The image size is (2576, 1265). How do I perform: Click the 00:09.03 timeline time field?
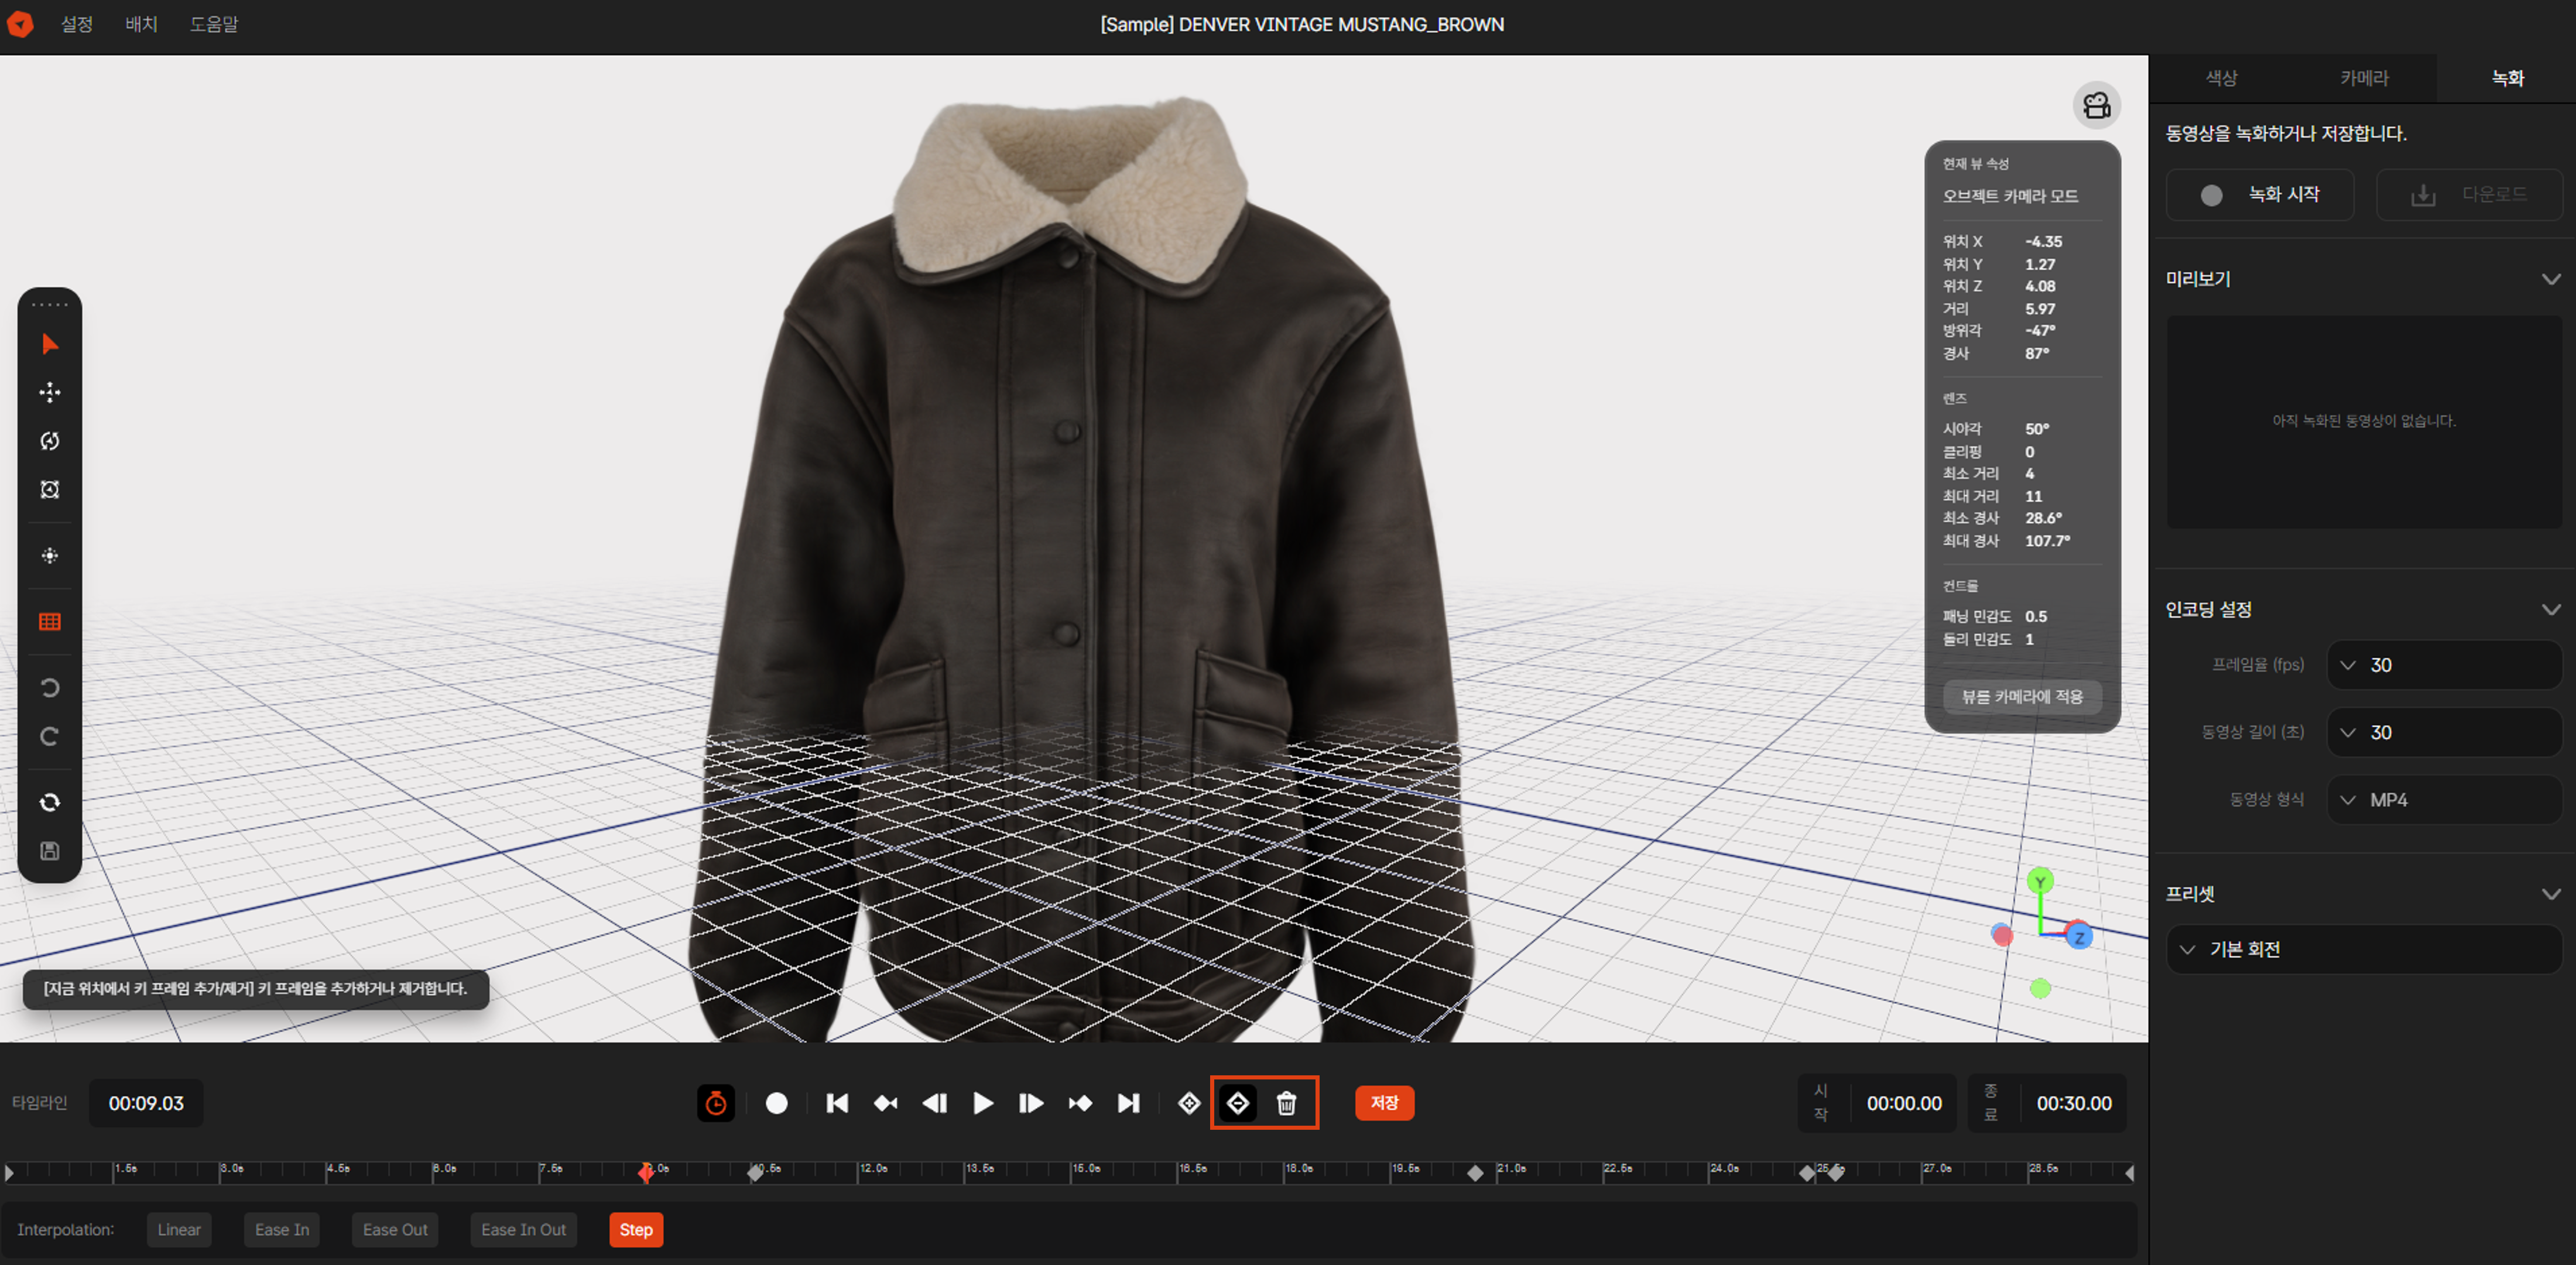(x=146, y=1103)
